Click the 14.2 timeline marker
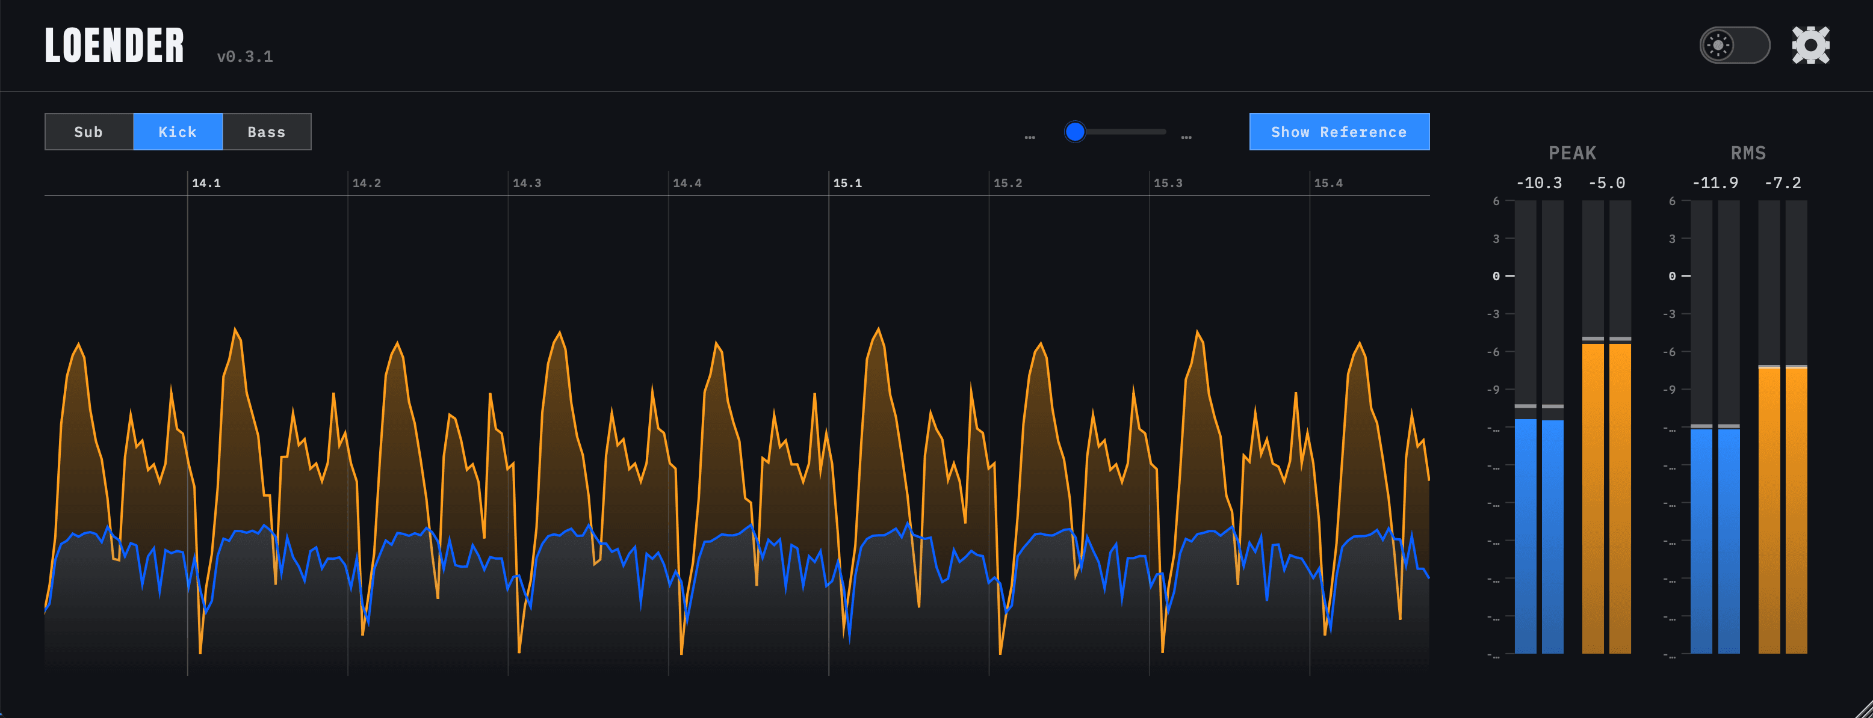The height and width of the screenshot is (718, 1873). pyautogui.click(x=367, y=183)
